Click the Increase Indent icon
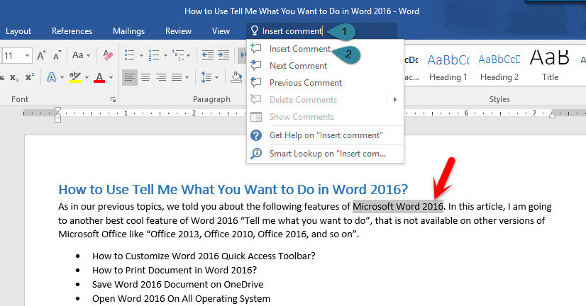 [x=223, y=55]
